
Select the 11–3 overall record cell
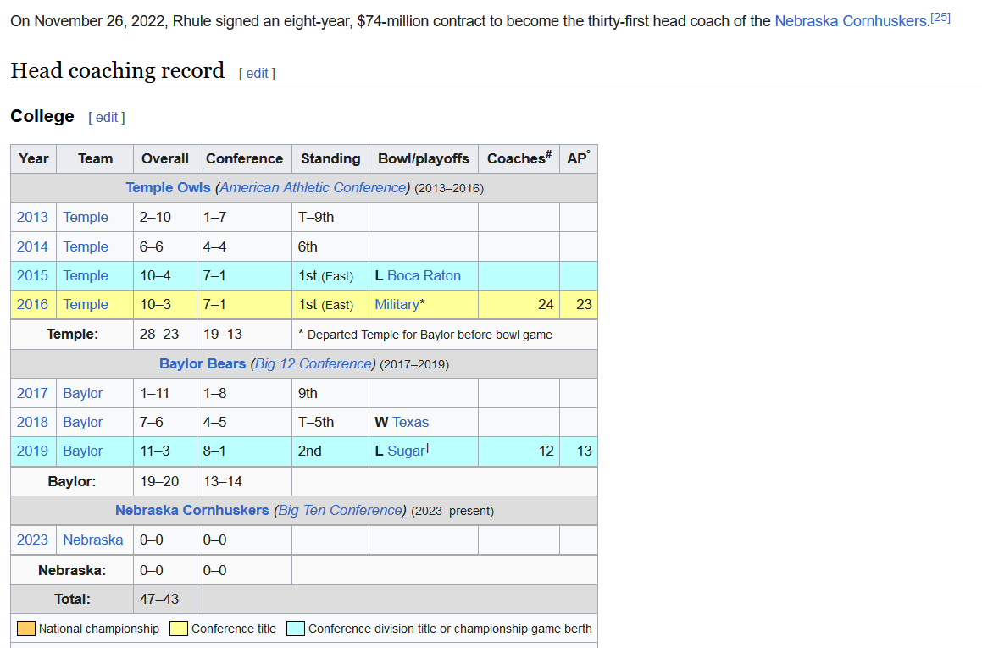(164, 451)
